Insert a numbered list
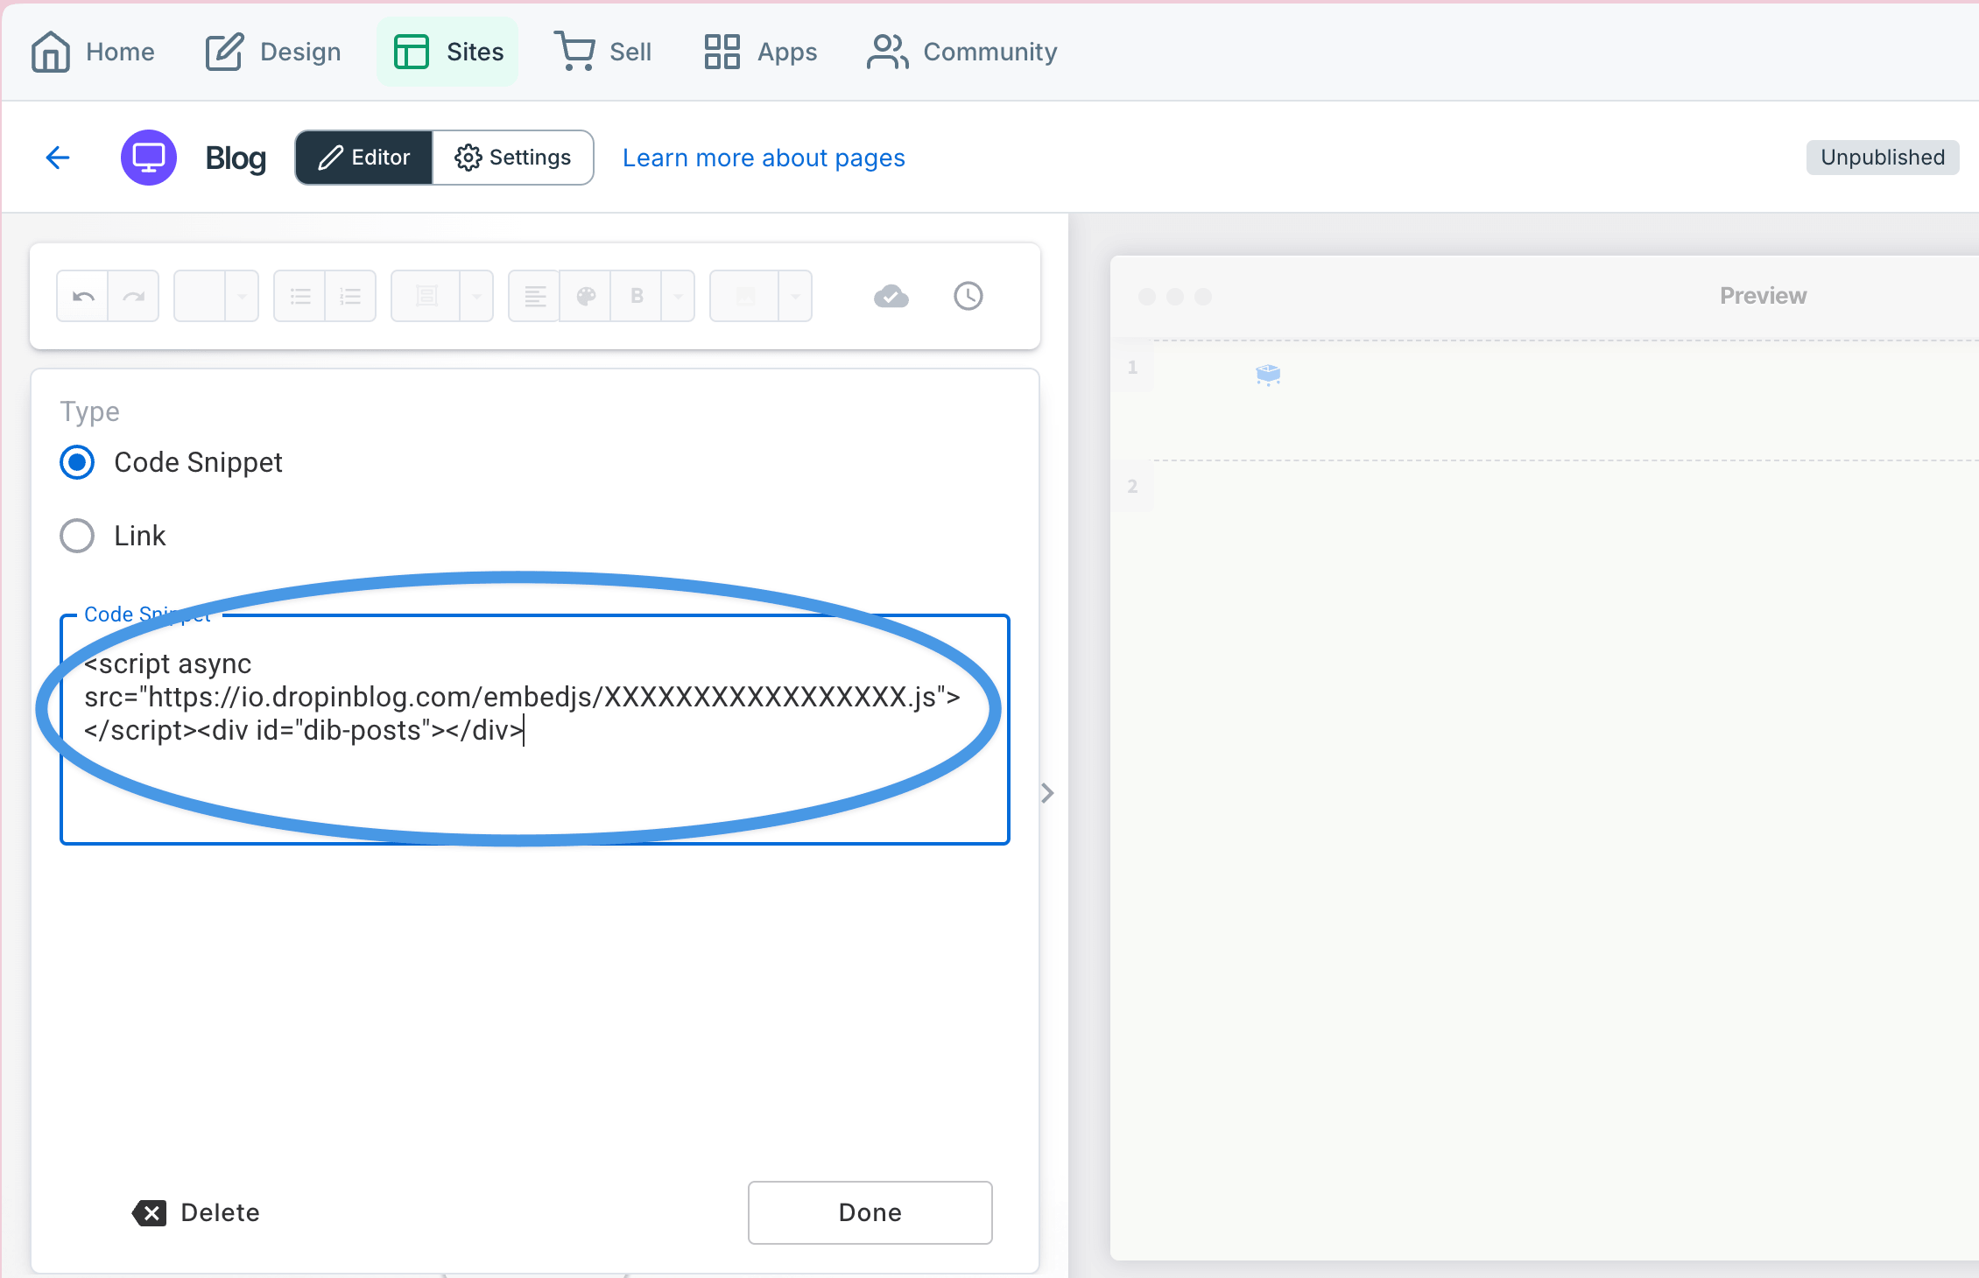The height and width of the screenshot is (1278, 1979). [350, 296]
